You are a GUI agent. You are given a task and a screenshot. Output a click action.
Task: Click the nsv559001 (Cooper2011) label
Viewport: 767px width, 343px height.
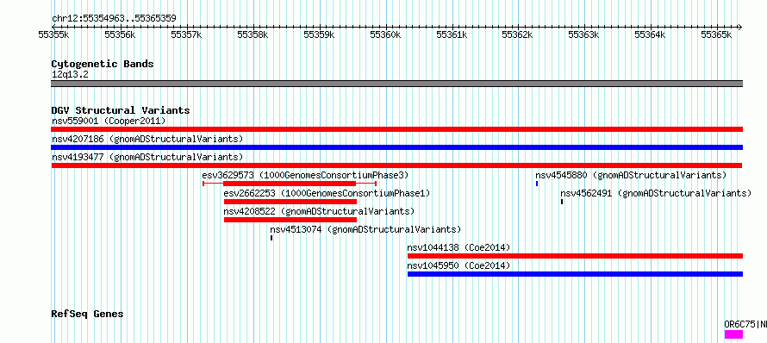(109, 121)
